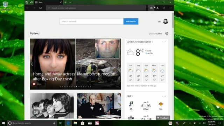Image resolution: width=224 pixels, height=126 pixels.
Task: Select Tuesday forecast column
Action: pyautogui.click(x=162, y=73)
